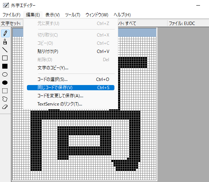
Task: Select the Pencil tool
Action: 5,33
